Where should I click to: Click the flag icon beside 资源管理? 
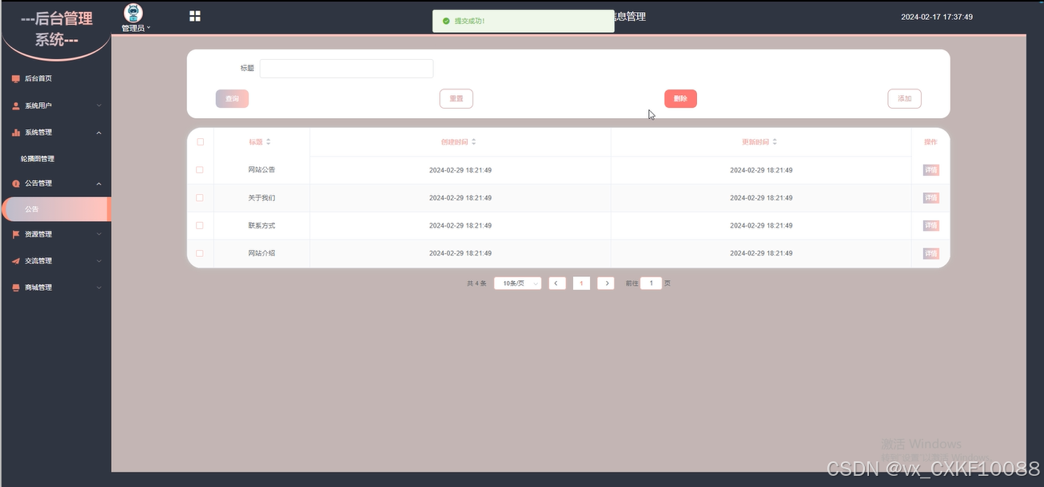(x=16, y=235)
